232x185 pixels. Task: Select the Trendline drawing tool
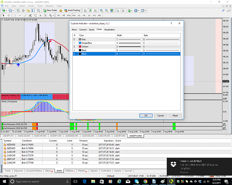25,15
